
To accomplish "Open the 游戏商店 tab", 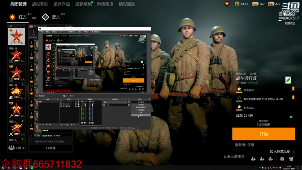I will (x=105, y=4).
